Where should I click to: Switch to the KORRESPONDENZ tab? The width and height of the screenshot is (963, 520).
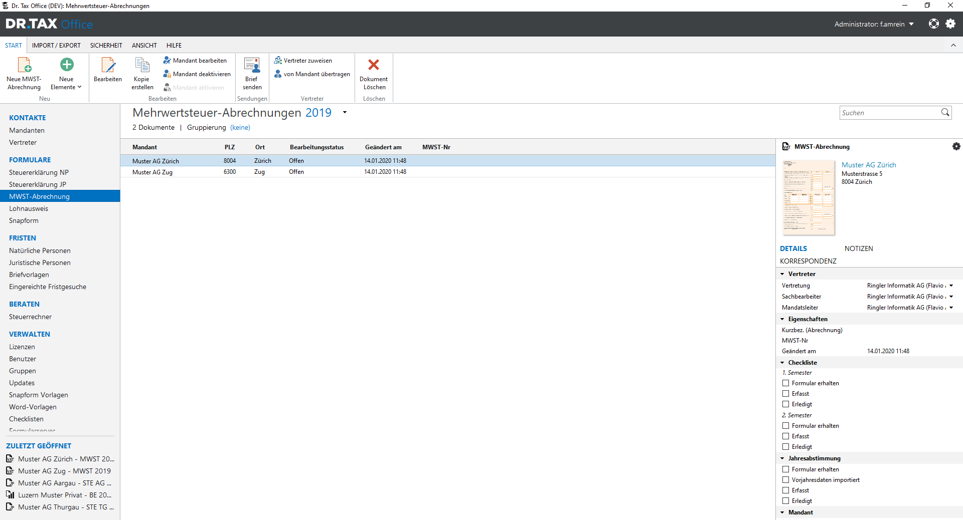click(x=808, y=261)
